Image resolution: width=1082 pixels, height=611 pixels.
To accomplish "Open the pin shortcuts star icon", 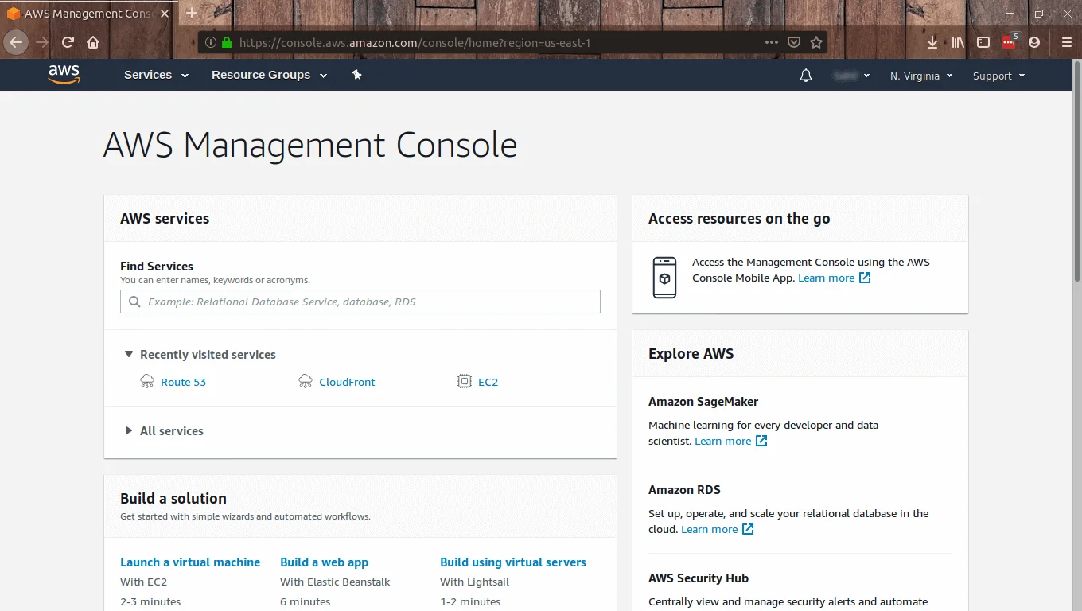I will pyautogui.click(x=357, y=75).
